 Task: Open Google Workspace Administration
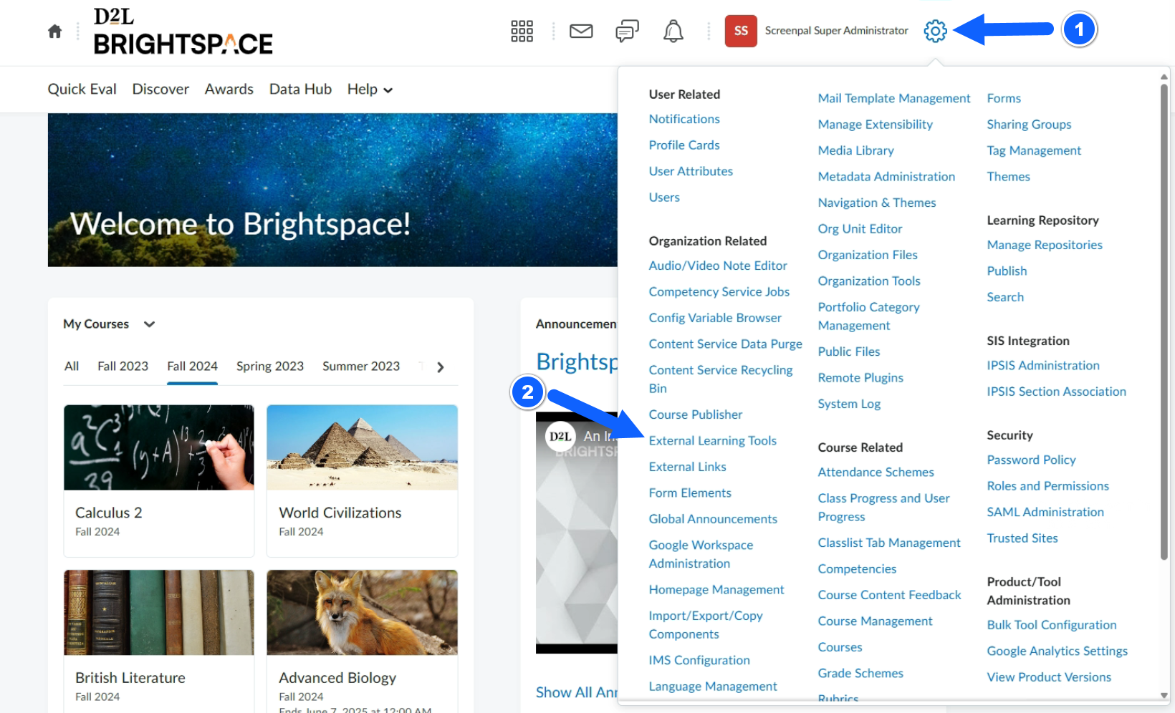pos(701,555)
